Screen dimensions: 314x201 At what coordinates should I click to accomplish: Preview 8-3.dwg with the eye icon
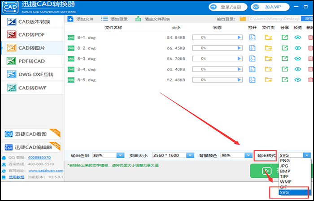298,59
